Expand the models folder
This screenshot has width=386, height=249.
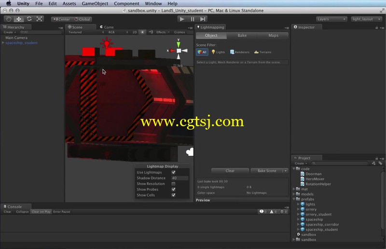(x=294, y=194)
